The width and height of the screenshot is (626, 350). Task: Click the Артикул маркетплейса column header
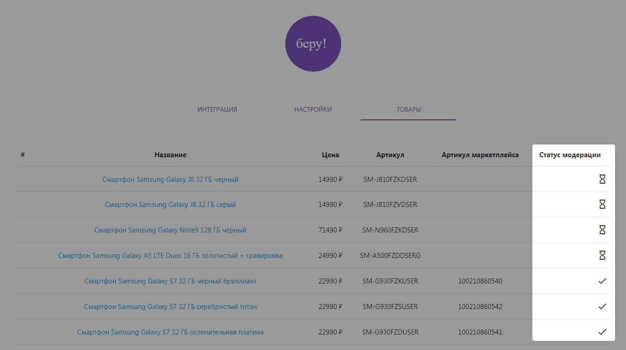480,155
